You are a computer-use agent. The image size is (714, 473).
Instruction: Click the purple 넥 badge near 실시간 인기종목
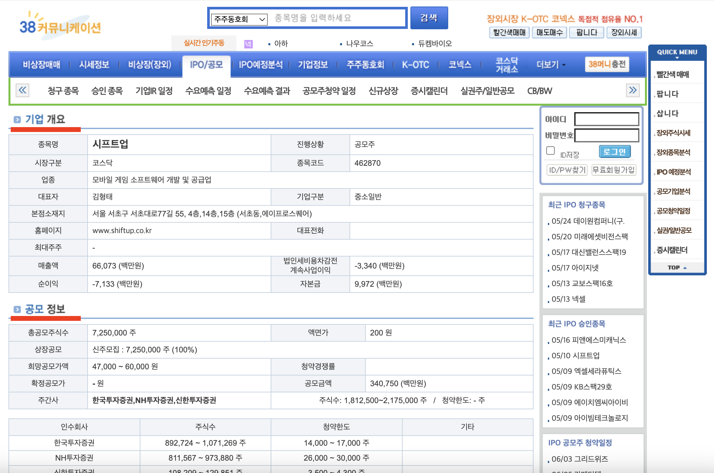pyautogui.click(x=248, y=43)
